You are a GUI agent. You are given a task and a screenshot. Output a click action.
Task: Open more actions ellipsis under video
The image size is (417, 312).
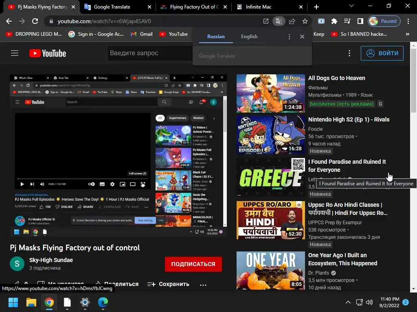pos(203,285)
